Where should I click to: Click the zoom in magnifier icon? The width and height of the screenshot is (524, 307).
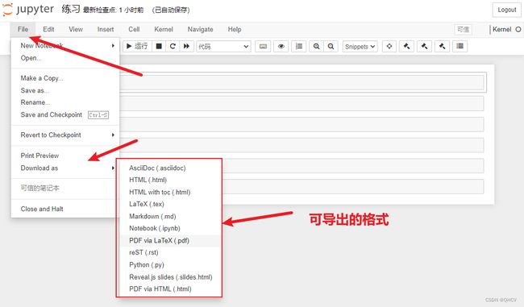pos(317,47)
